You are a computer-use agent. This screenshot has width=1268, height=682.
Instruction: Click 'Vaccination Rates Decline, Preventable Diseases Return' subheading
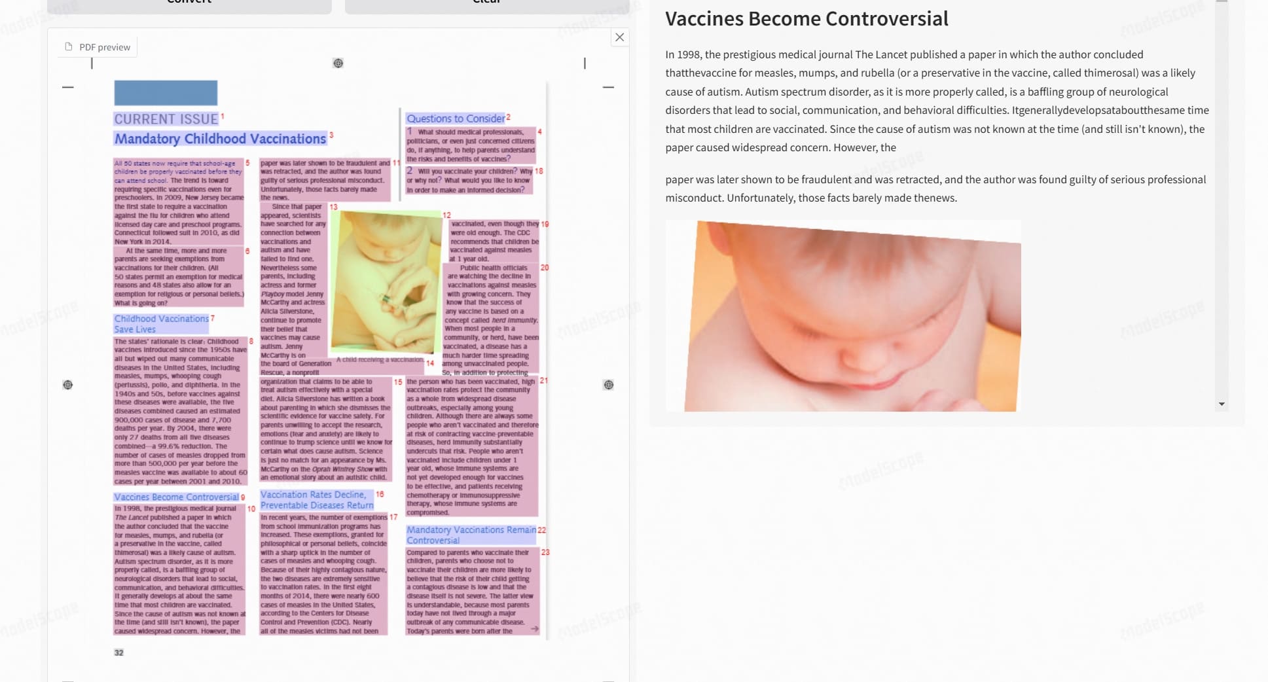coord(317,500)
